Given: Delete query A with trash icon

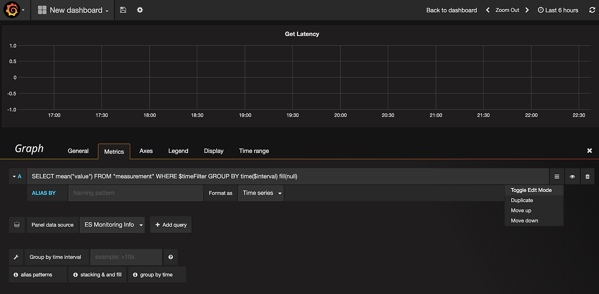Looking at the screenshot, I should click(587, 177).
